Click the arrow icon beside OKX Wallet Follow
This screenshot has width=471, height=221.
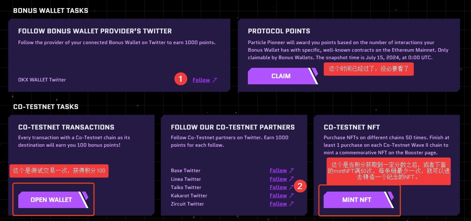pyautogui.click(x=215, y=80)
